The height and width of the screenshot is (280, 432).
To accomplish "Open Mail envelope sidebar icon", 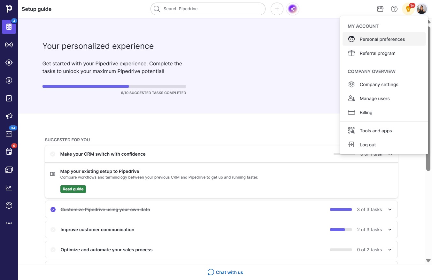I will pyautogui.click(x=9, y=134).
